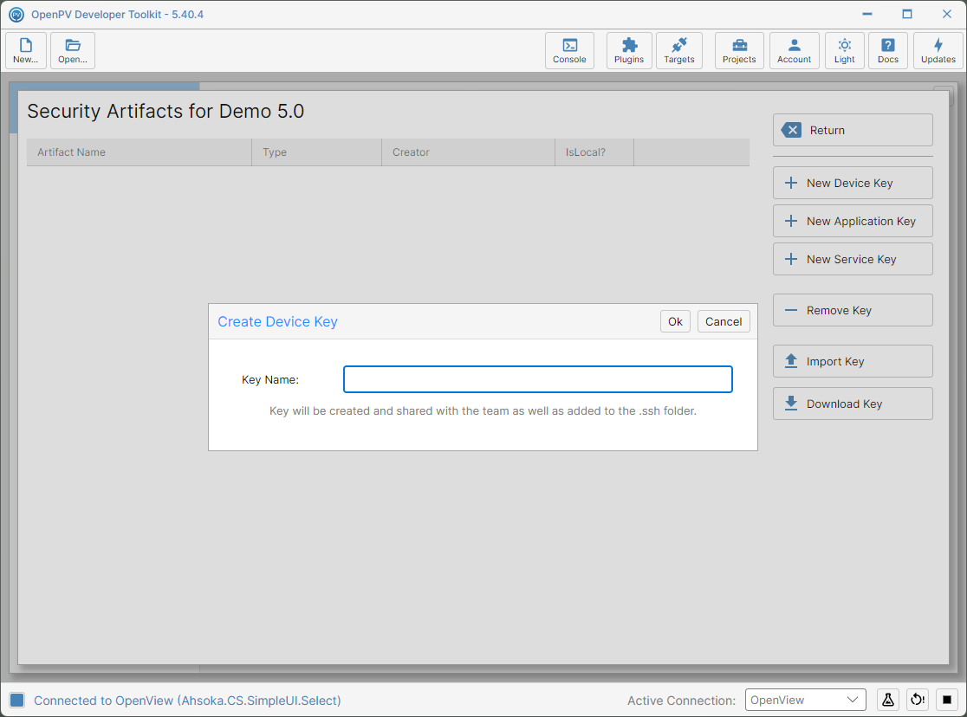Screen dimensions: 967x717
Task: Add a New Device Key
Action: (853, 183)
